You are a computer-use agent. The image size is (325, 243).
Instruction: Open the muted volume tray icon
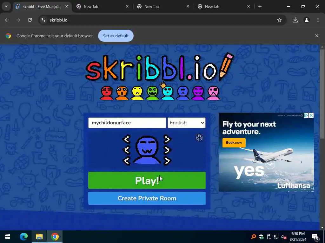click(x=284, y=237)
